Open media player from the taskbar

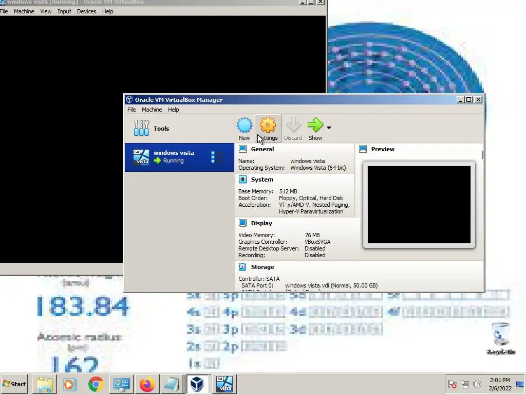tap(70, 384)
